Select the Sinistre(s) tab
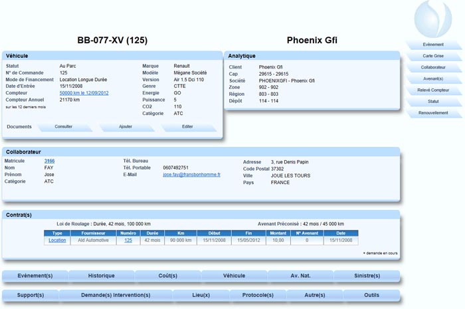The height and width of the screenshot is (309, 465). click(x=367, y=276)
